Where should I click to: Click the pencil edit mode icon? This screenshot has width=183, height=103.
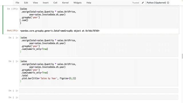143,3
